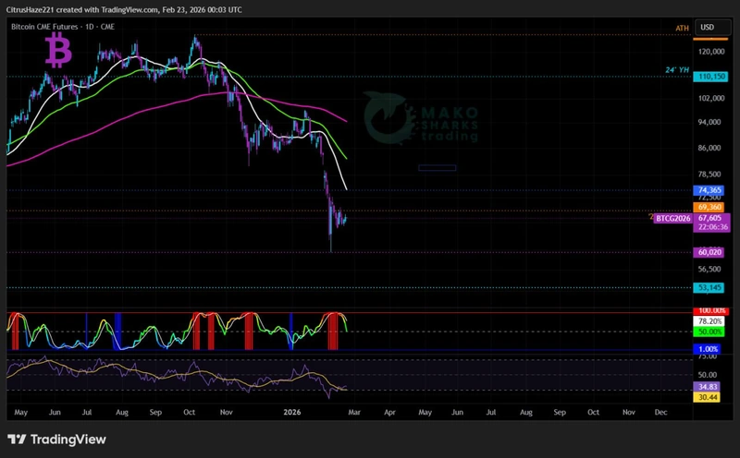Screen dimensions: 740x458
Task: Select the small rectangle drawing on chart
Action: tap(437, 167)
